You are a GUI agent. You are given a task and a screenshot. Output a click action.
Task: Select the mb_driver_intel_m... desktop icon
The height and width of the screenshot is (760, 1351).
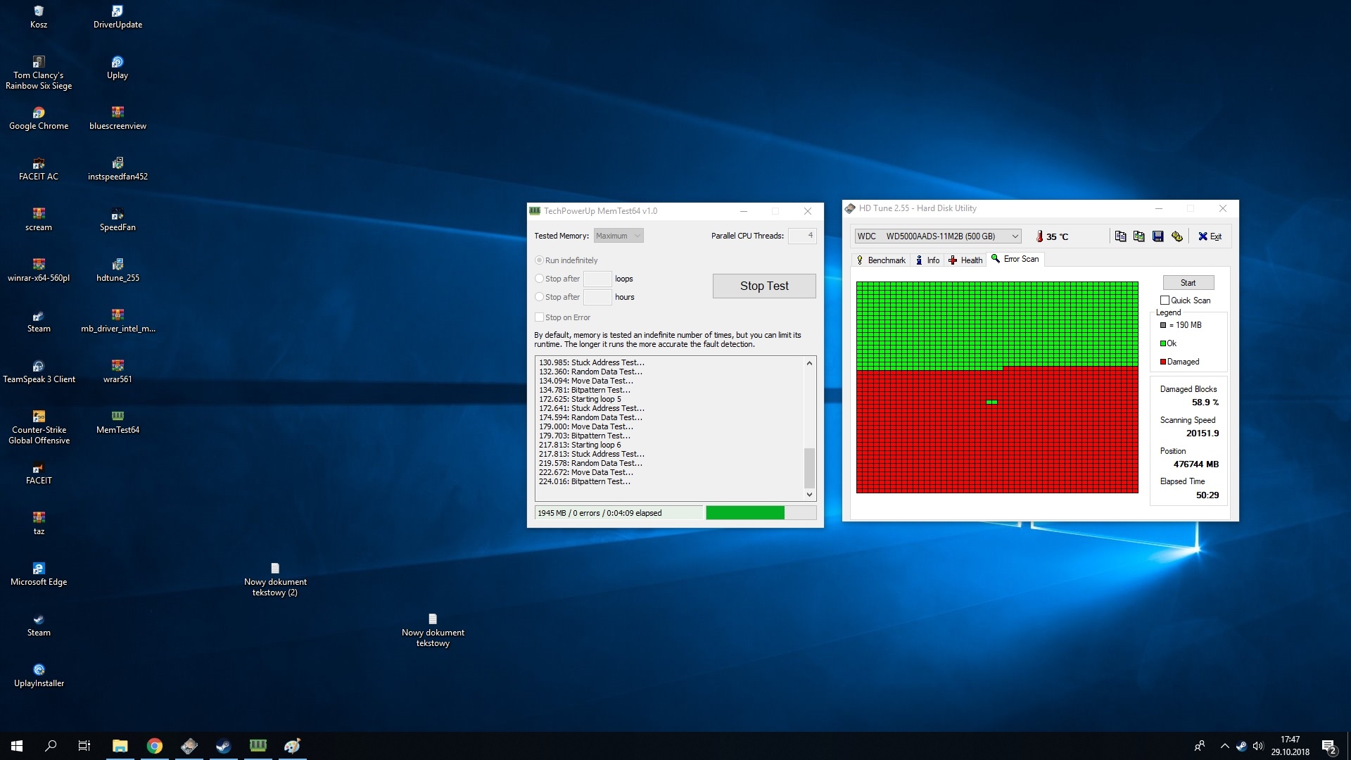(x=118, y=321)
